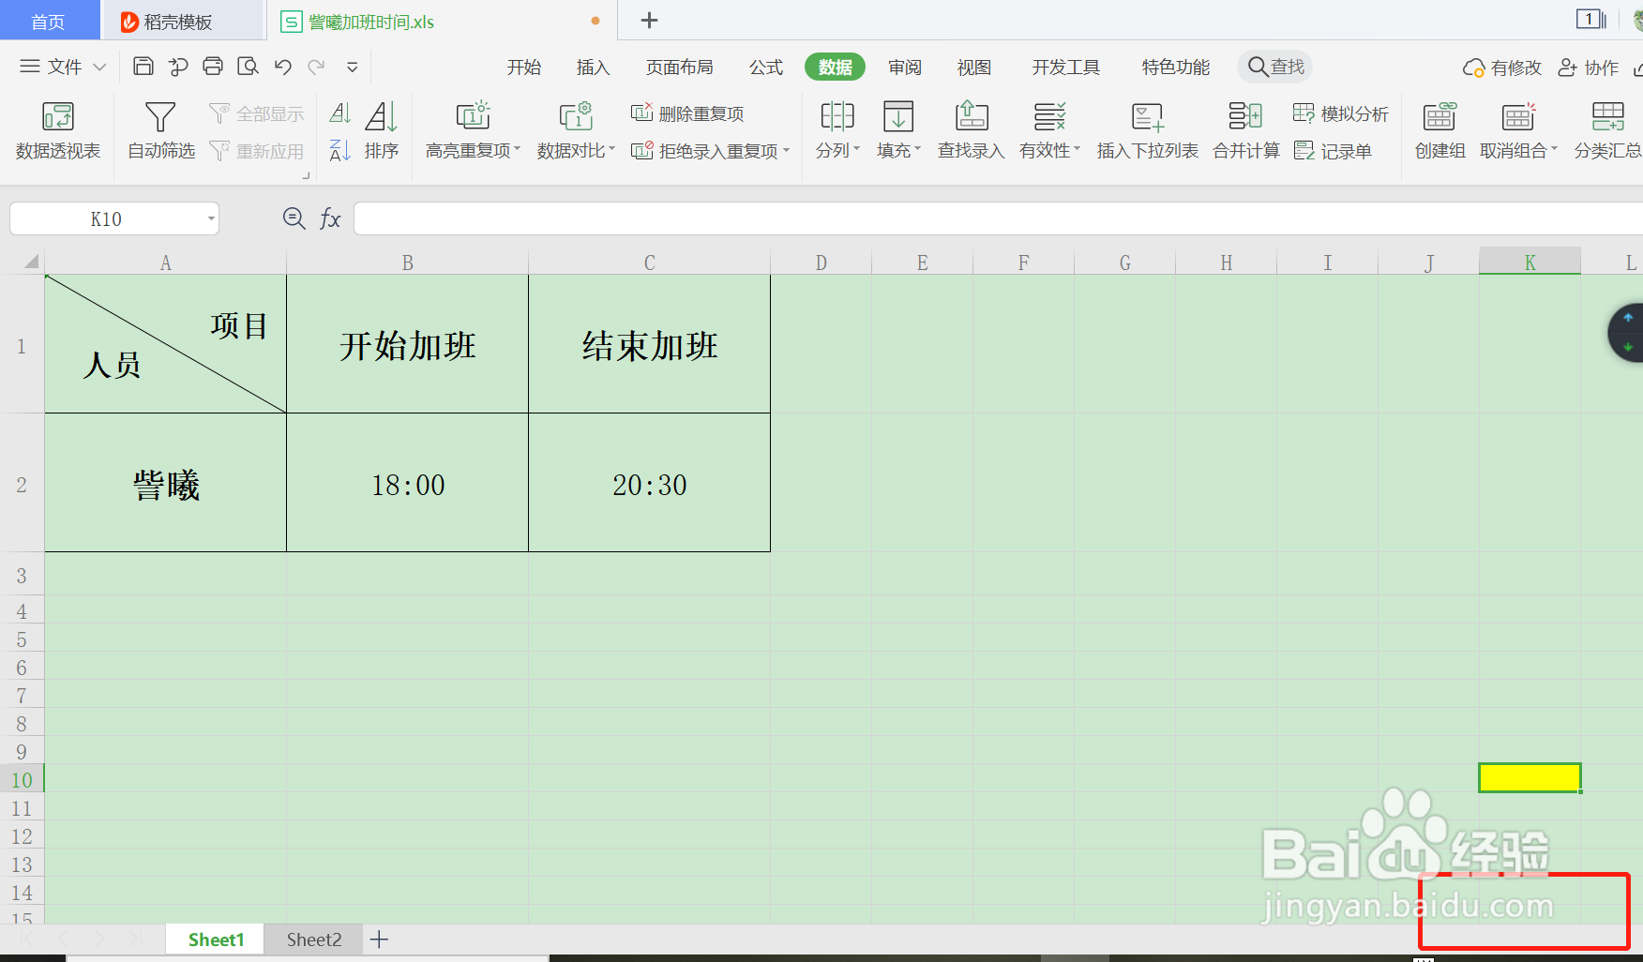The image size is (1643, 962).
Task: Open Highlight Duplicates (高亮重复项)
Action: pos(473,130)
